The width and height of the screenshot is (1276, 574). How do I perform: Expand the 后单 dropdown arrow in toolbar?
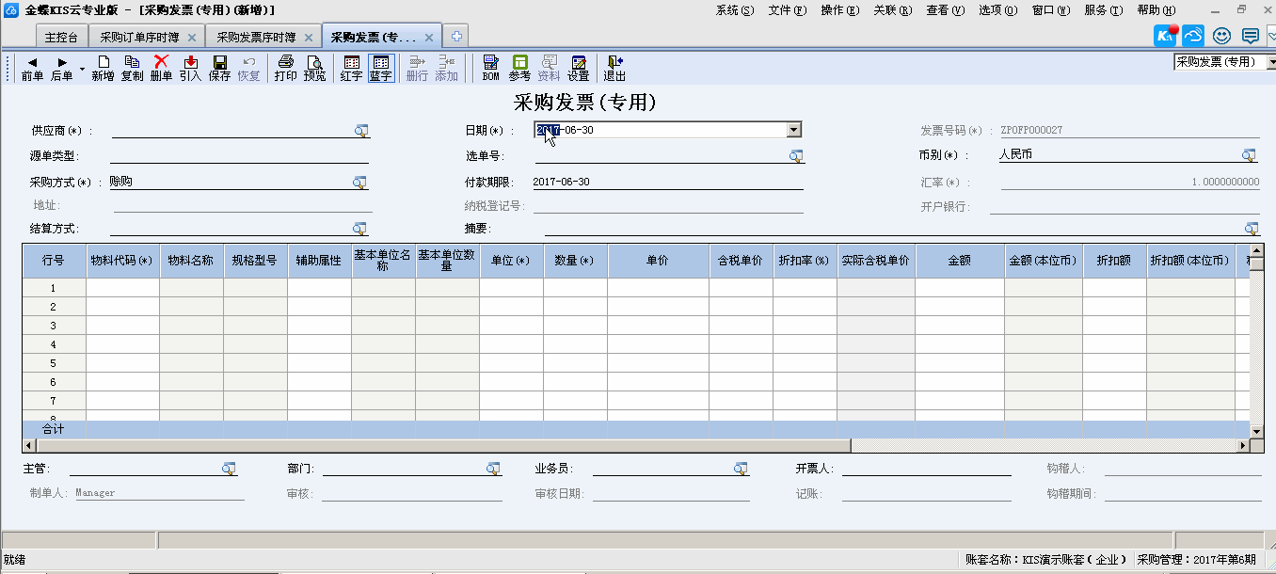(x=82, y=69)
